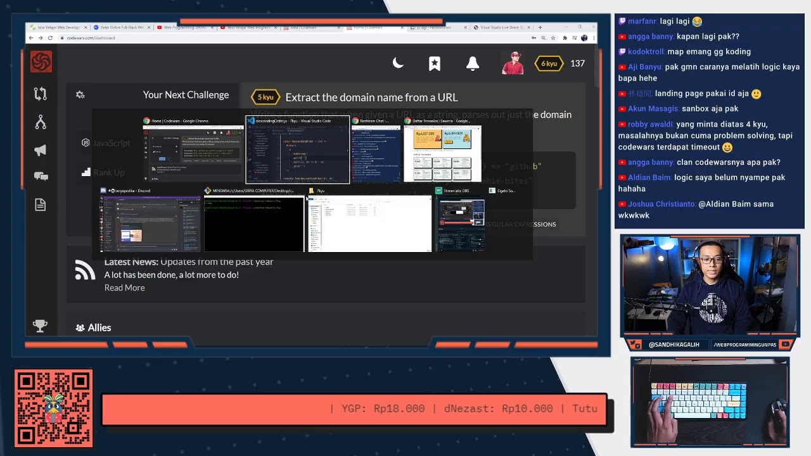Open the kata practice arrows icon
The height and width of the screenshot is (456, 811).
pos(41,94)
